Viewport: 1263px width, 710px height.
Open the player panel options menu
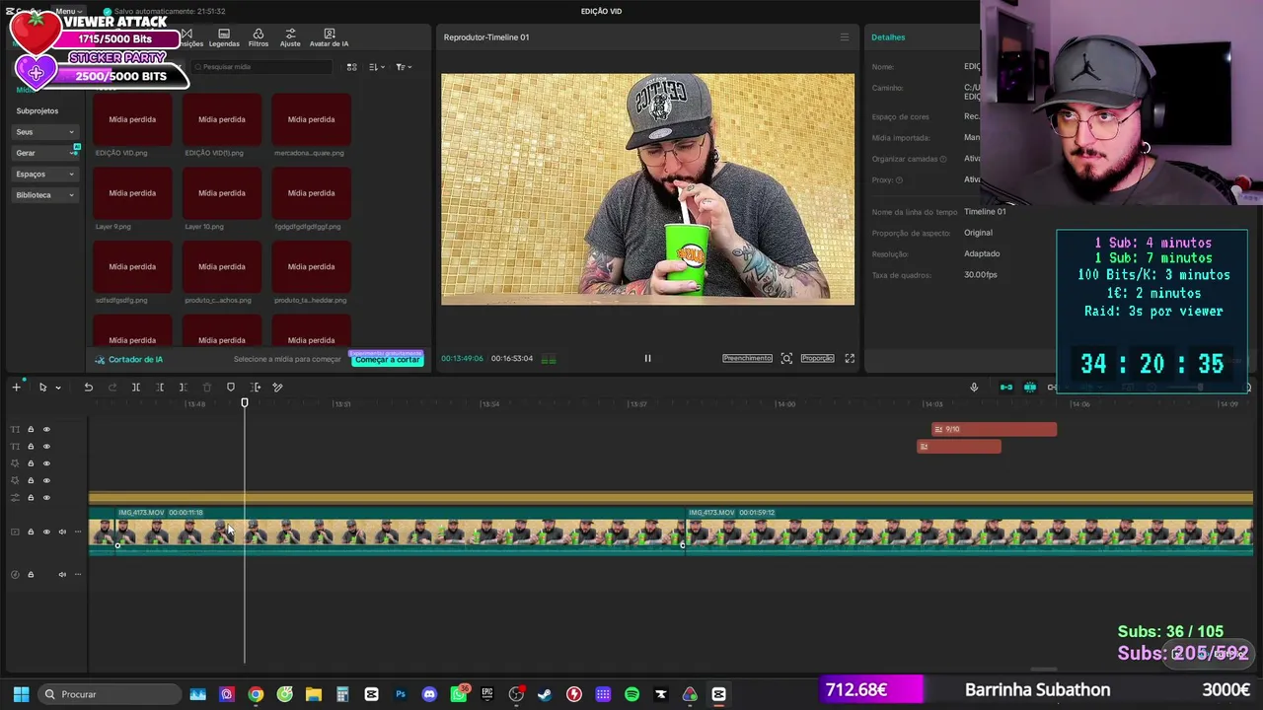click(844, 37)
